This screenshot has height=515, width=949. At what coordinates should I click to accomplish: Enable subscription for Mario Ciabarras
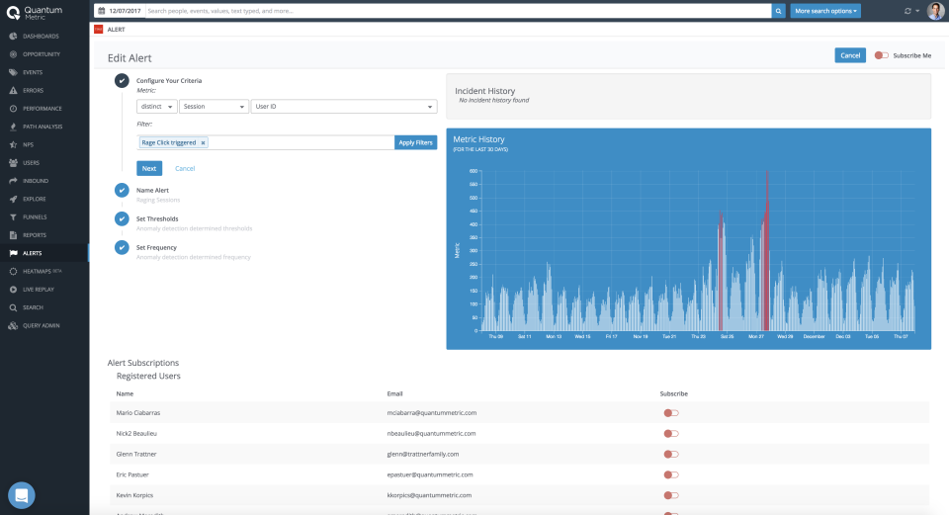(670, 413)
